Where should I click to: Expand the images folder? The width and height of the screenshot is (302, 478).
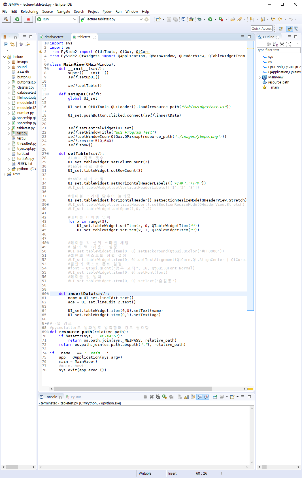9,62
